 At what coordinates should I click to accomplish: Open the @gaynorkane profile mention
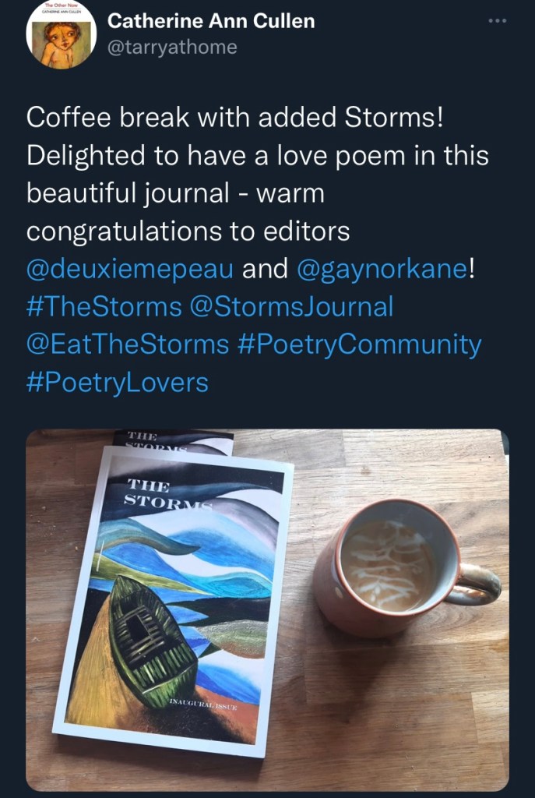click(383, 269)
